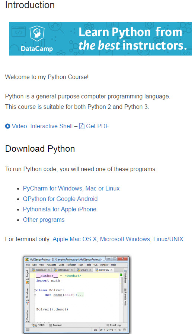Select the Other programs link
Screen dimensions: 192x334
tap(44, 220)
